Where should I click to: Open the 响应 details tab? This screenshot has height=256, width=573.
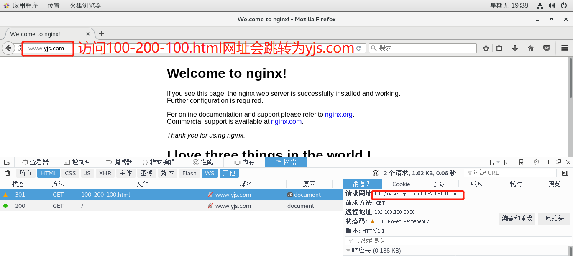coord(478,184)
